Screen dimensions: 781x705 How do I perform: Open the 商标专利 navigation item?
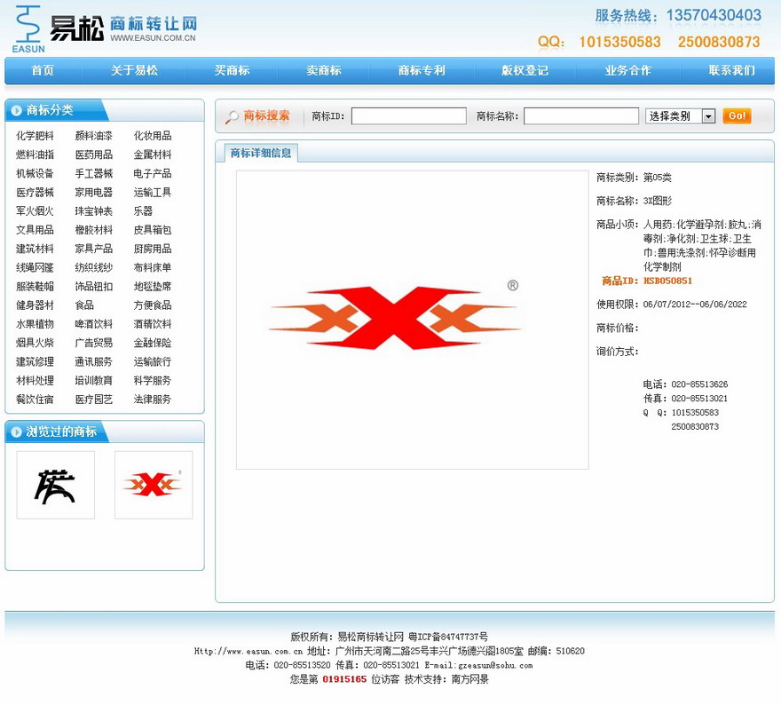point(422,70)
